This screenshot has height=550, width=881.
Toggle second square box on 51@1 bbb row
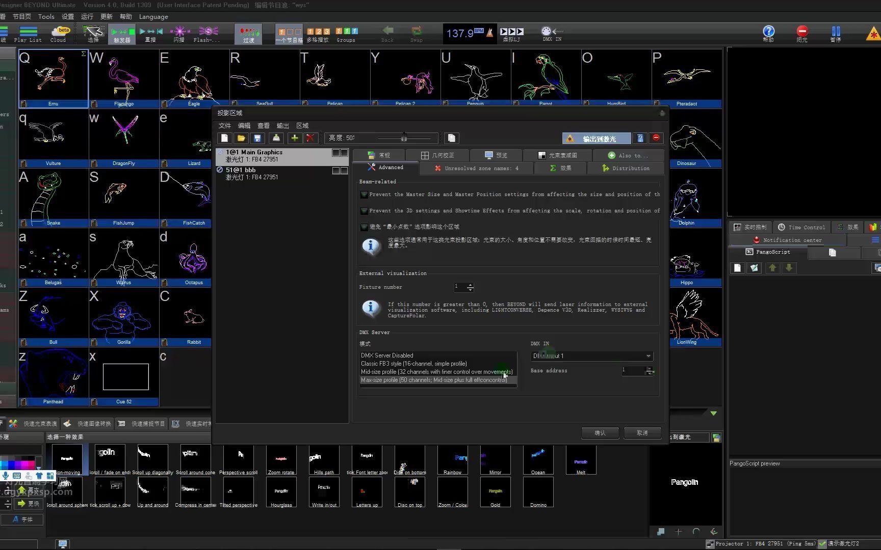[344, 171]
